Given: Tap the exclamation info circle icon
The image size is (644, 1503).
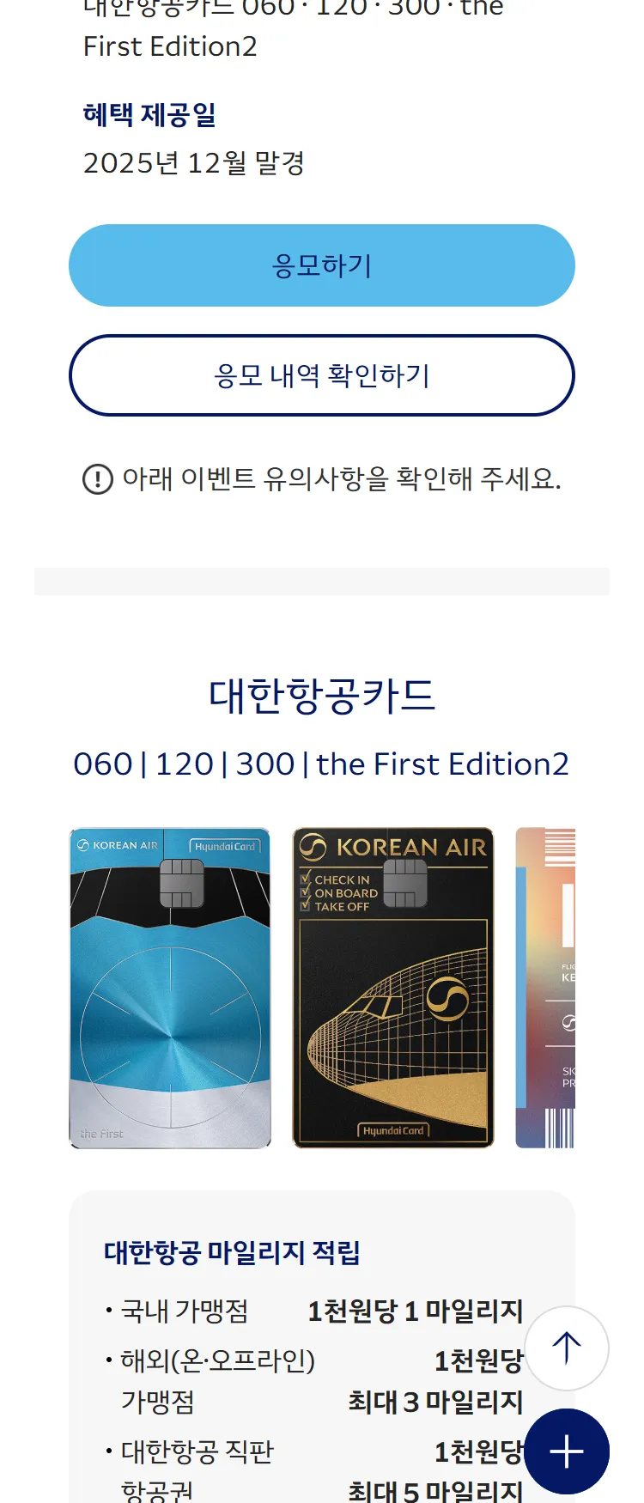Looking at the screenshot, I should pos(98,479).
